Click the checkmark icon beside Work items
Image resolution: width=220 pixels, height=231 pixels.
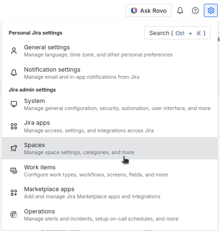pos(14,171)
